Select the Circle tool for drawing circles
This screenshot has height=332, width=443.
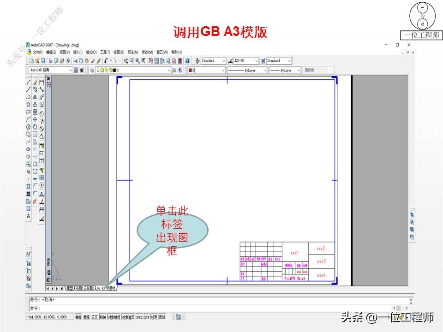pos(27,125)
